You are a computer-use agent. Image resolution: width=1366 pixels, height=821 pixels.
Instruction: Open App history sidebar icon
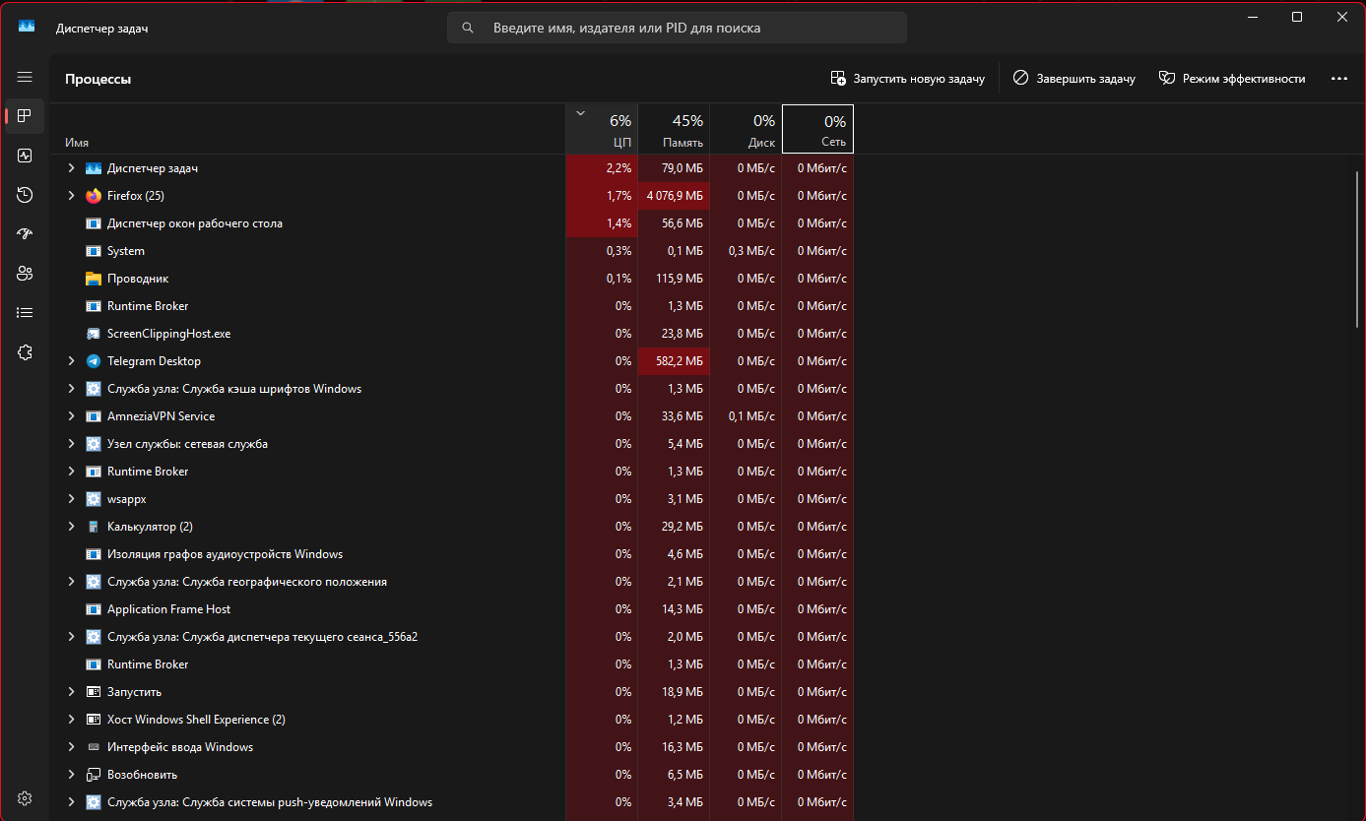click(x=25, y=195)
